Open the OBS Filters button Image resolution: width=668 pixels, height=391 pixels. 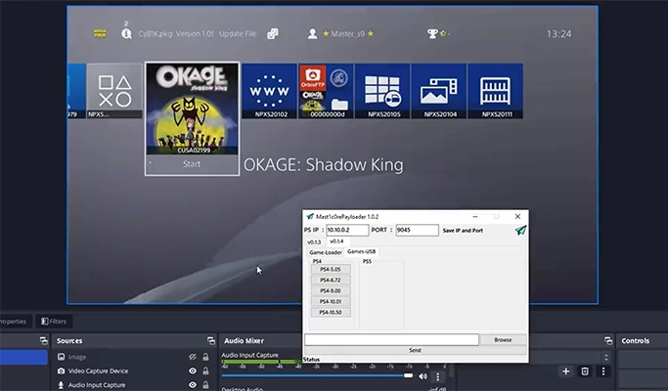pos(54,322)
